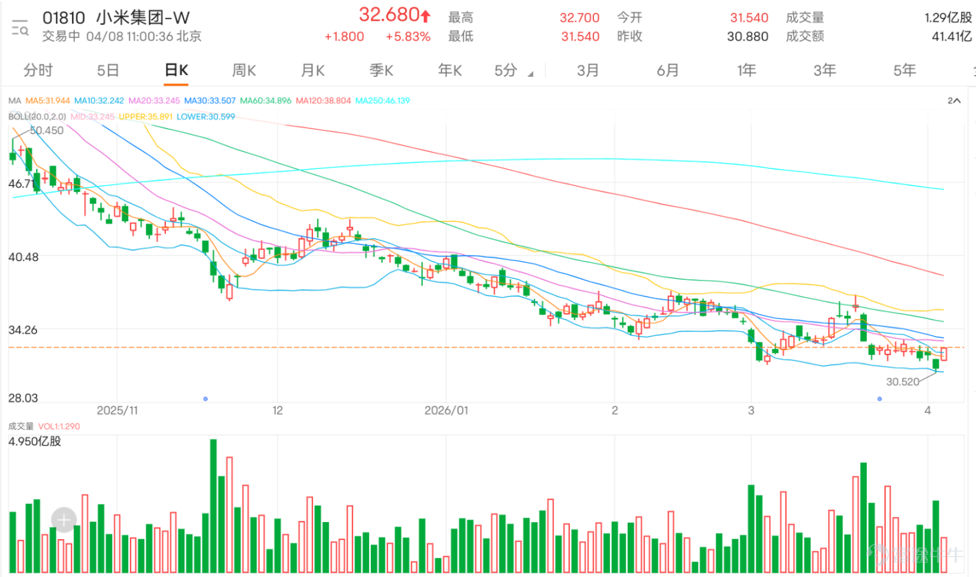Click the LOWER:30.599 Bollinger value
Image resolution: width=976 pixels, height=577 pixels.
(x=206, y=116)
